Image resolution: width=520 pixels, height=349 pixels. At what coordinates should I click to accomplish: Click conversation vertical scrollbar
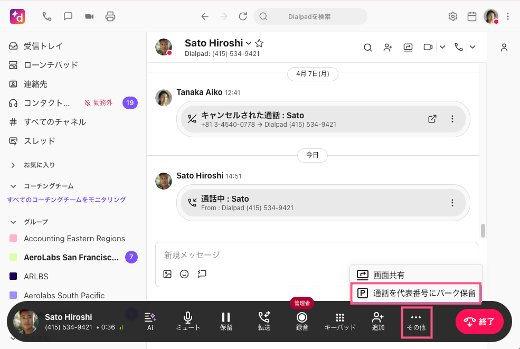[x=483, y=231]
